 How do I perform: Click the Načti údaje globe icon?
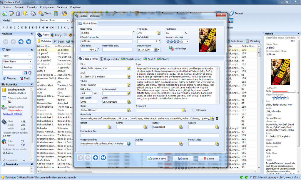point(171,48)
